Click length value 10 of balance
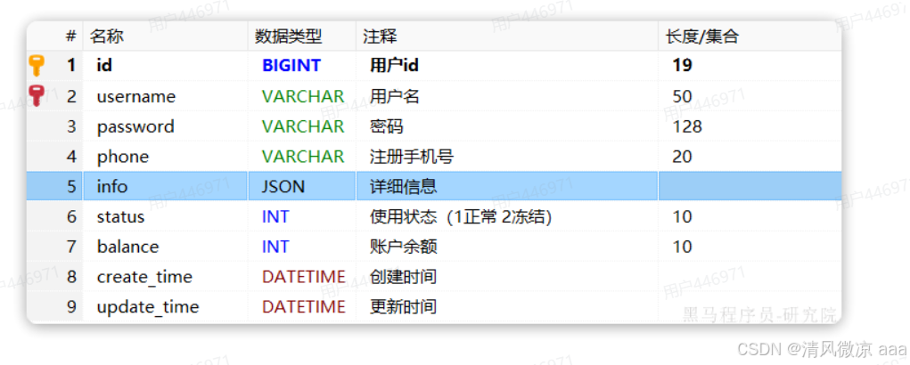Image resolution: width=910 pixels, height=365 pixels. [x=682, y=247]
